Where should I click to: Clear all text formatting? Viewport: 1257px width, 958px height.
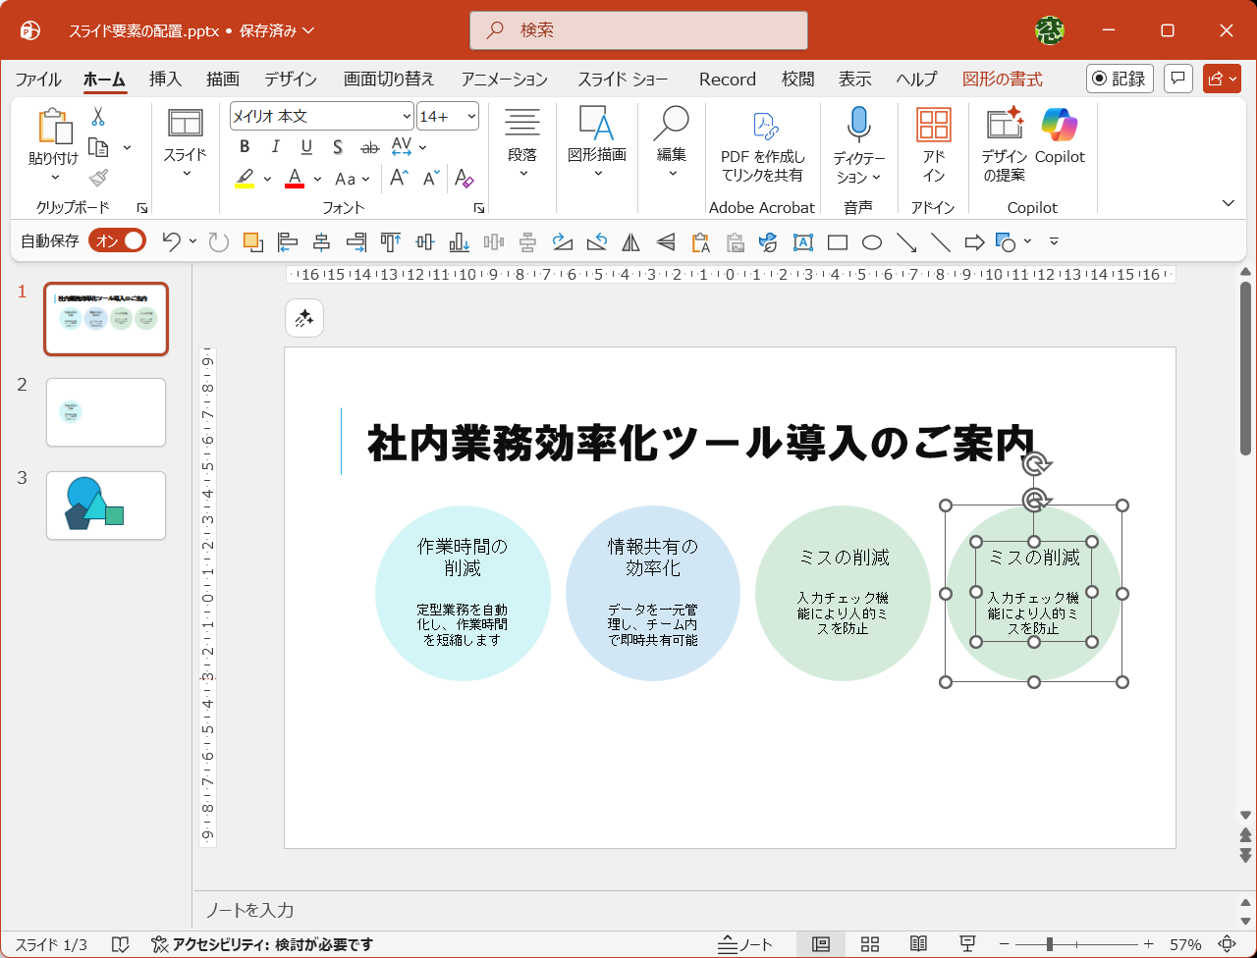[x=463, y=179]
